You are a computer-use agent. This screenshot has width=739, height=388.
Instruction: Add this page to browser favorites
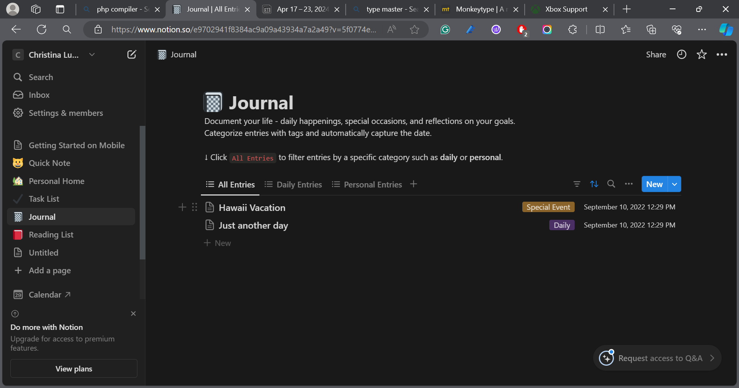click(x=415, y=30)
